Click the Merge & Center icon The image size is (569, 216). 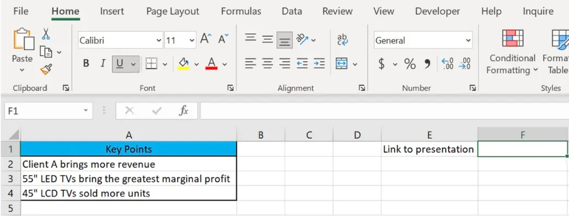[342, 64]
